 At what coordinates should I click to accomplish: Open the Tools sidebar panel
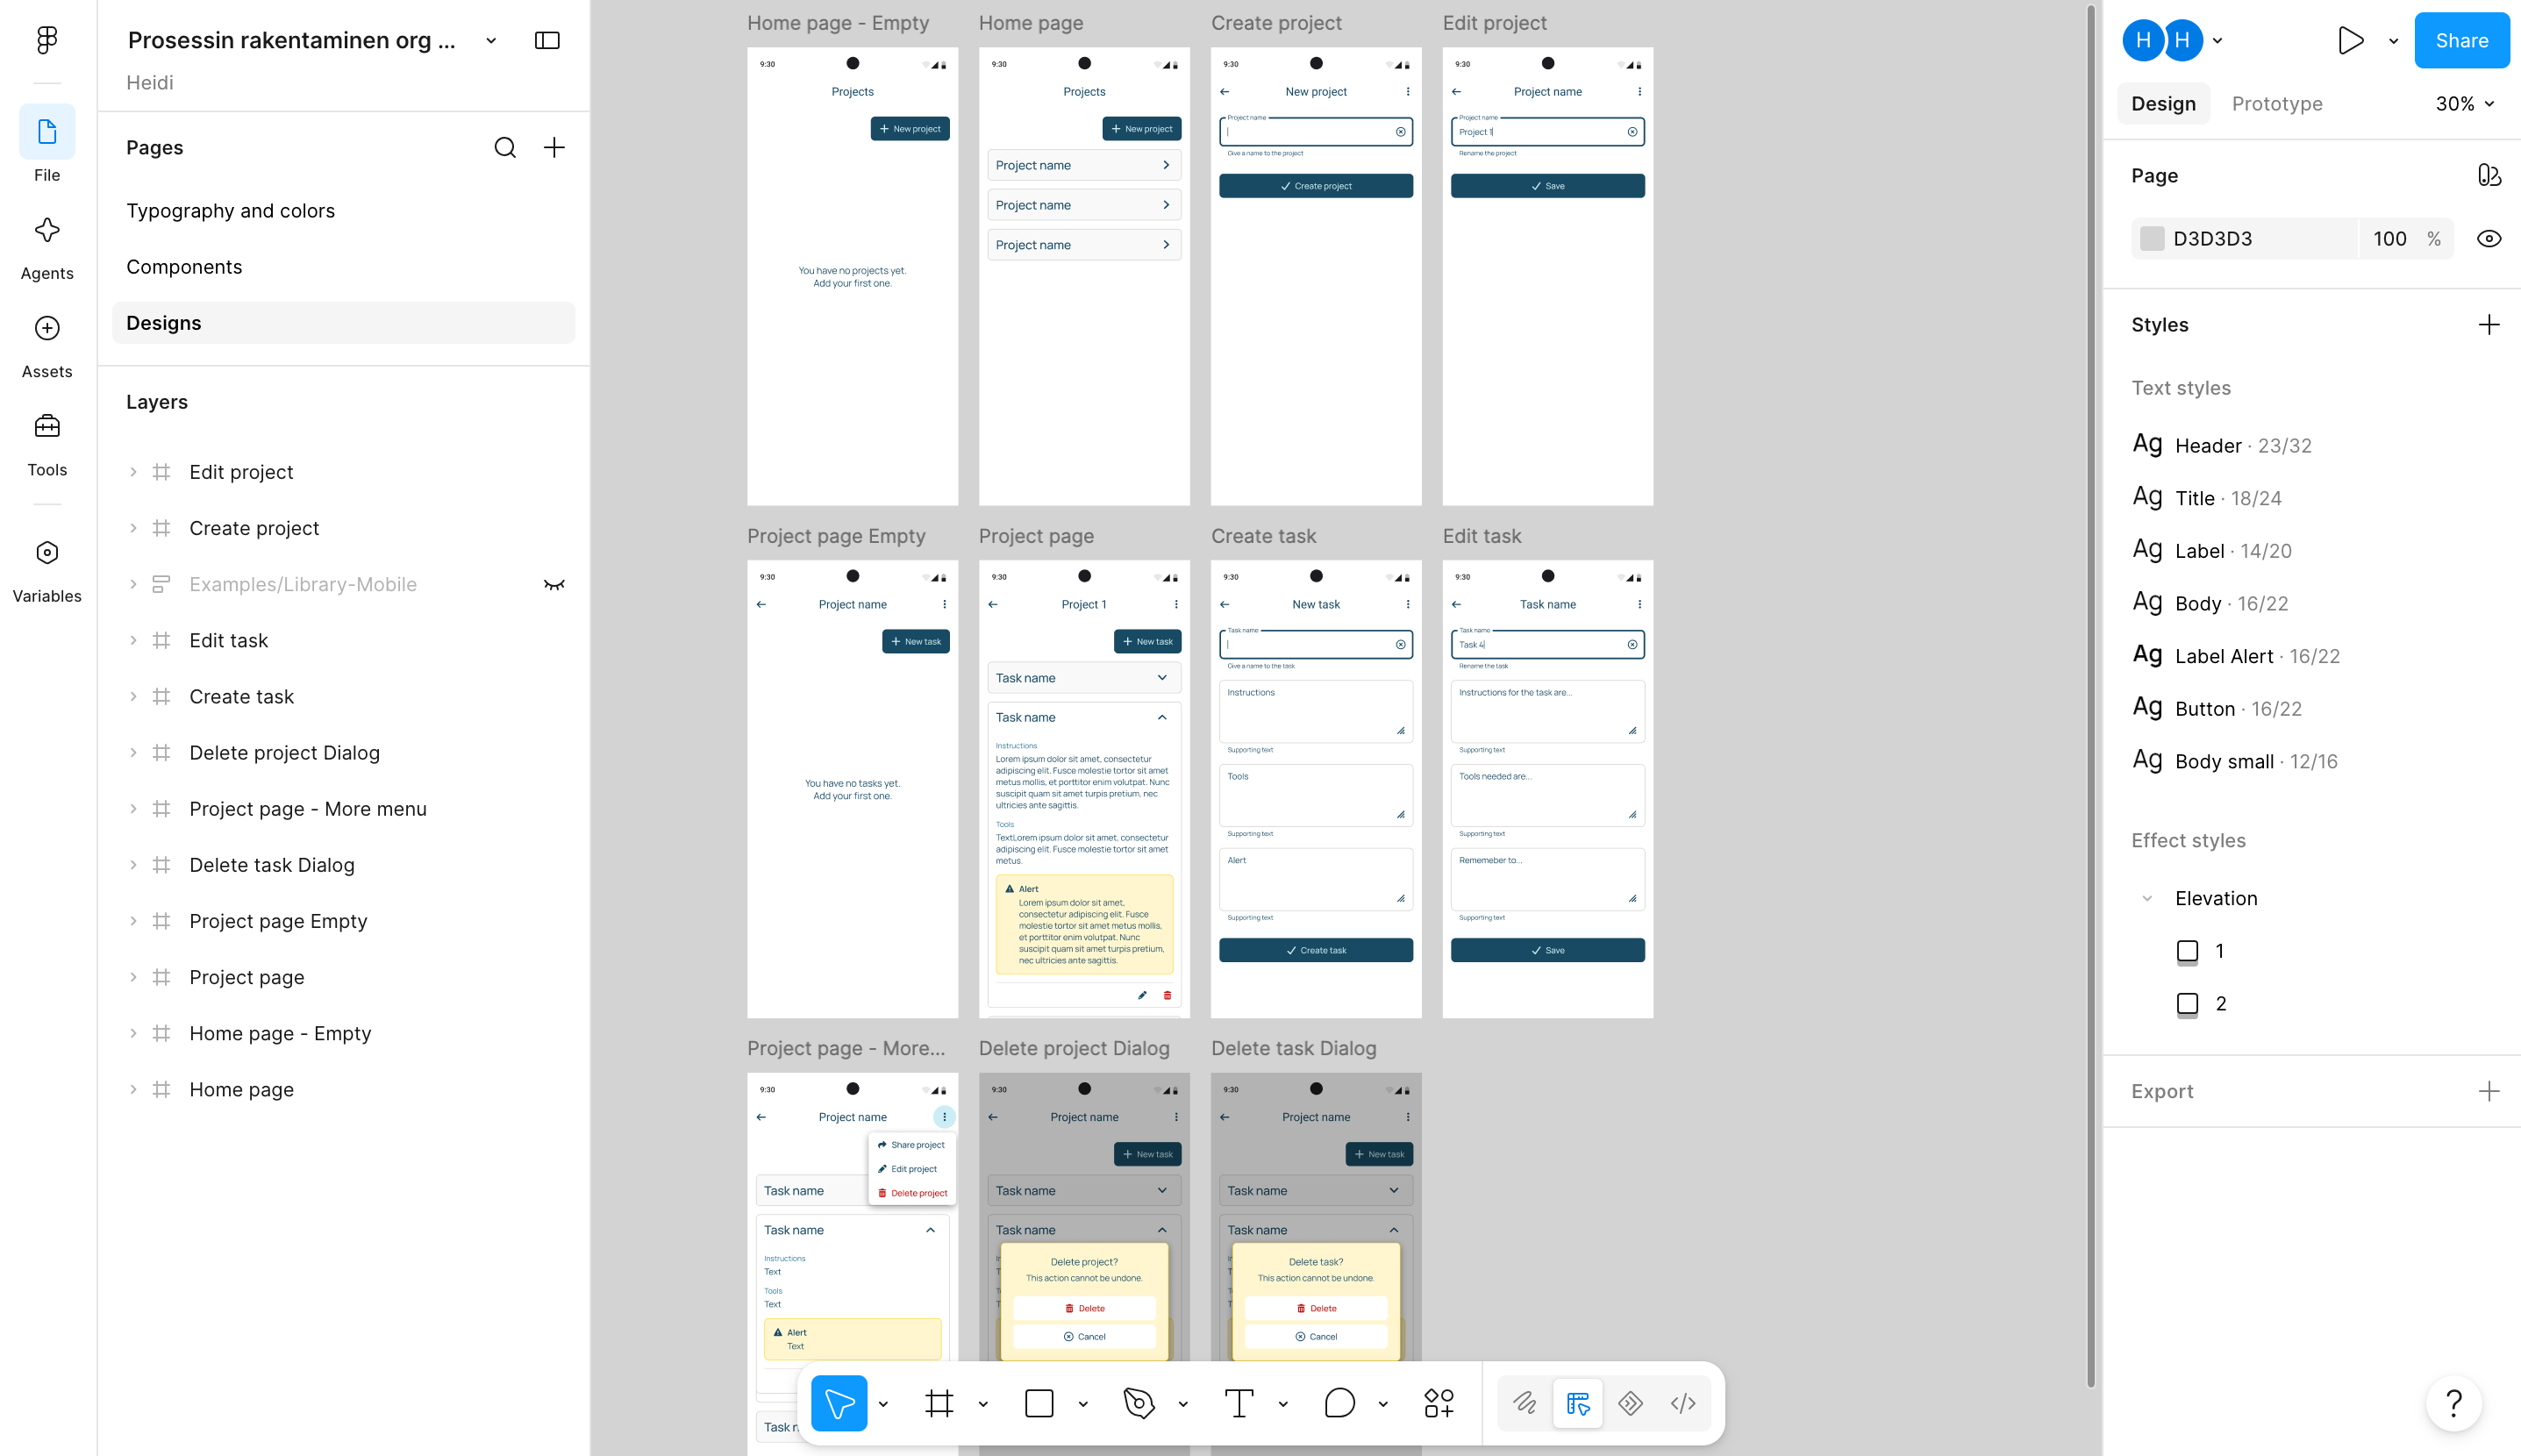(x=47, y=443)
